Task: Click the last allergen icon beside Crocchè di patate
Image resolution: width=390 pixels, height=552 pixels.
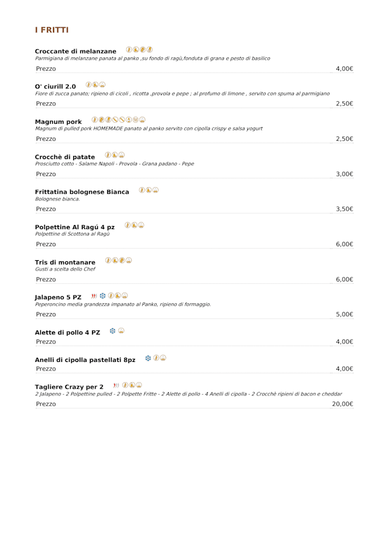Action: pyautogui.click(x=122, y=155)
